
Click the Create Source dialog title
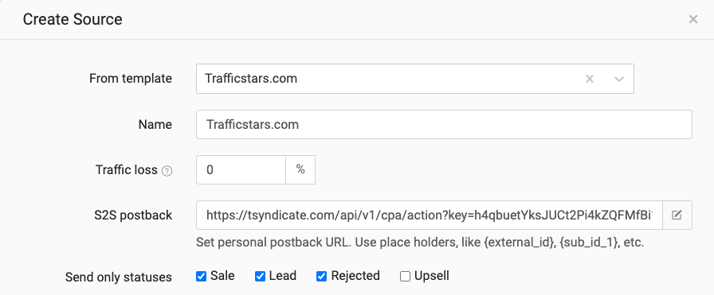point(73,20)
